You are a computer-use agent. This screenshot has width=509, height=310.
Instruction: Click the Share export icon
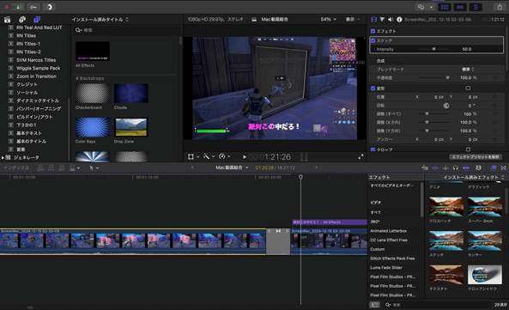pos(500,7)
